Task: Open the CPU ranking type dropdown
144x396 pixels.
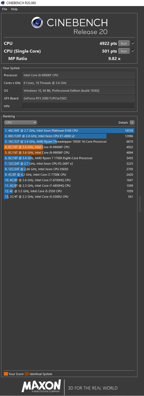Action: pos(21,123)
